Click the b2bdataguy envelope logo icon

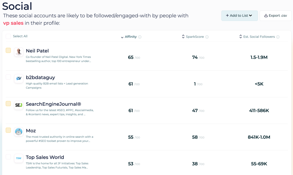pyautogui.click(x=19, y=78)
